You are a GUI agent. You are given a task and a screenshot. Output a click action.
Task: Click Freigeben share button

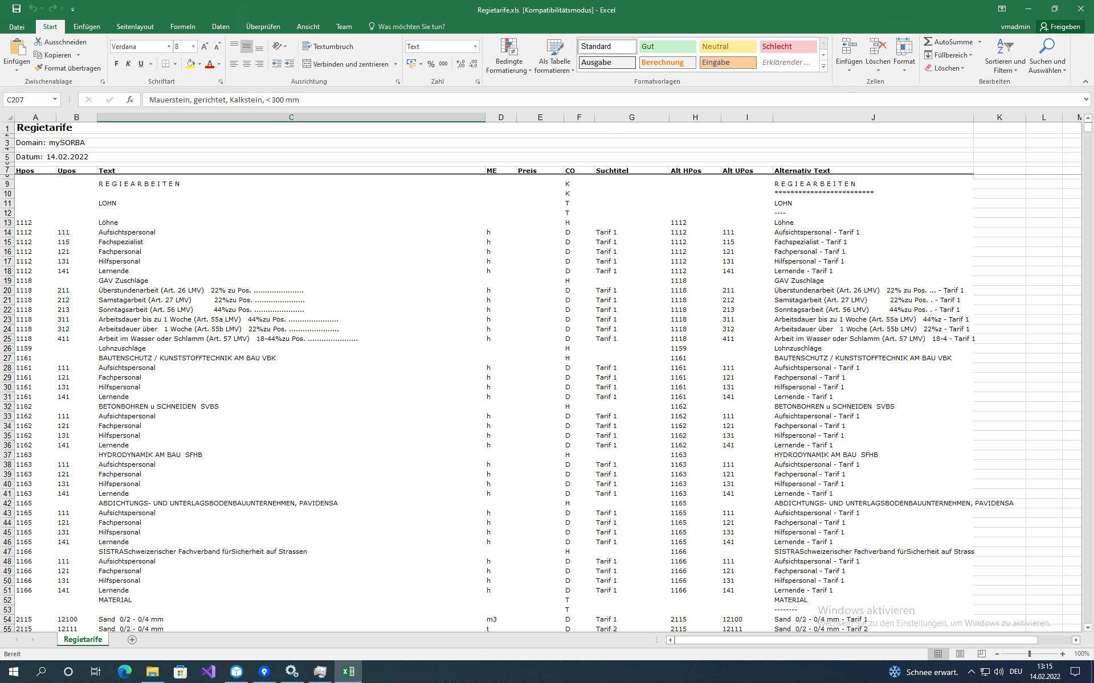(1060, 27)
